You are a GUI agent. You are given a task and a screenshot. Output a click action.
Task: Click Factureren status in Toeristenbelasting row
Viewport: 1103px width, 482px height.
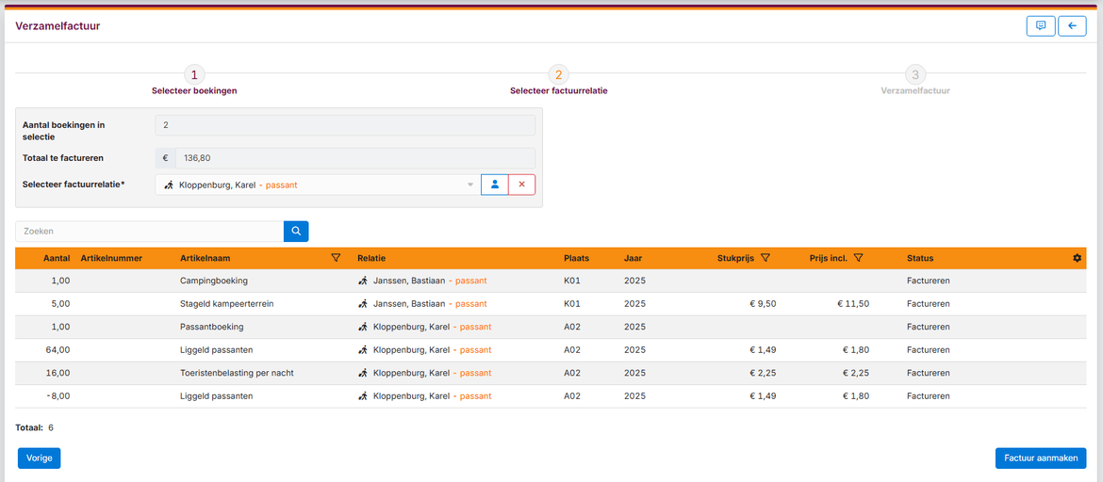coord(929,373)
